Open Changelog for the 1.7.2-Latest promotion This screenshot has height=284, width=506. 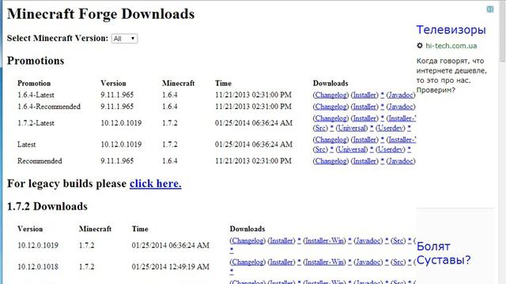pos(330,118)
